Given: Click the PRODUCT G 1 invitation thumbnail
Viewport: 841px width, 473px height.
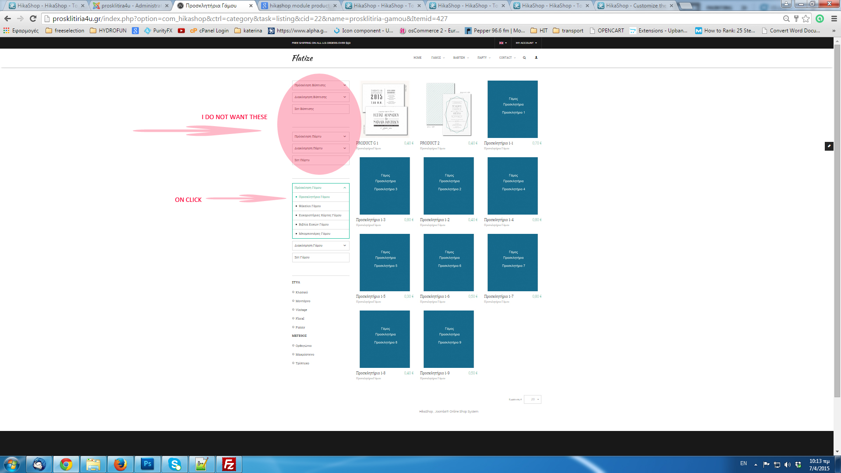Looking at the screenshot, I should click(x=385, y=109).
